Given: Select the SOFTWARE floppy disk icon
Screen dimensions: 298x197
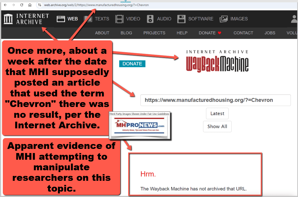Looking at the screenshot, I should point(181,19).
